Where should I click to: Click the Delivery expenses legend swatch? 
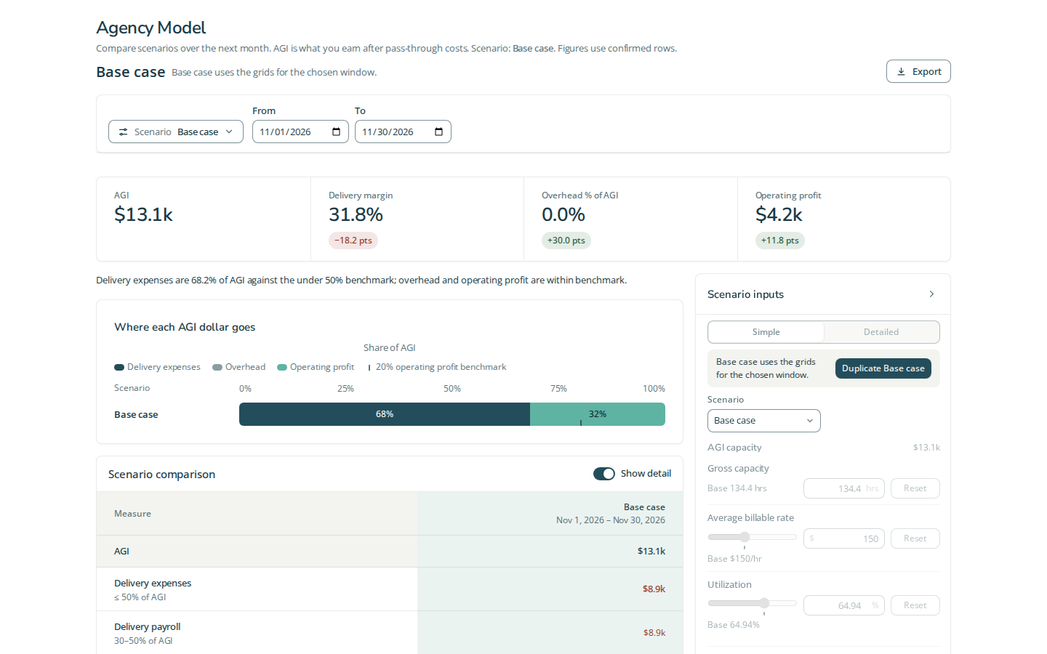119,368
